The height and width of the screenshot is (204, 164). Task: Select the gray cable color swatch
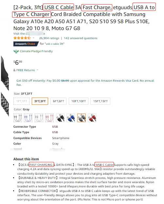[x=82, y=118]
